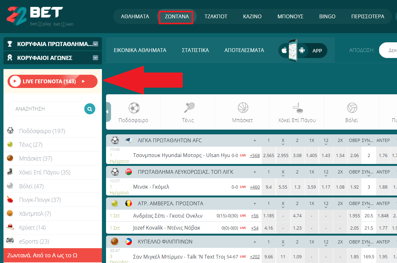Select the Χόκεϊ Επί Πάγου tile in carousel

[297, 112]
